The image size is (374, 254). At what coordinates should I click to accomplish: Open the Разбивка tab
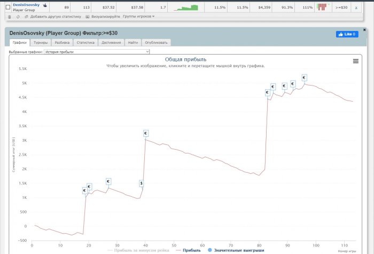(62, 42)
